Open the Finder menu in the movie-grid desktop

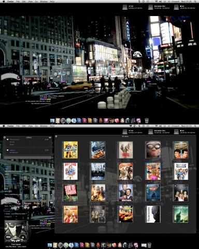point(10,126)
